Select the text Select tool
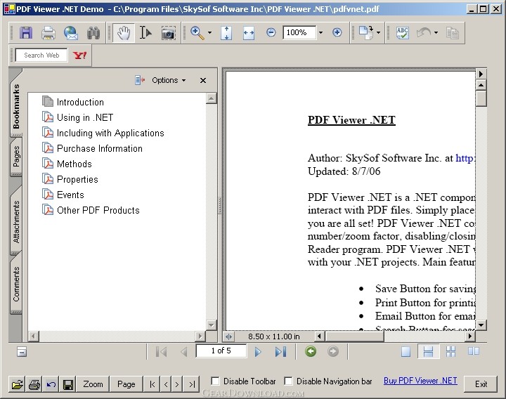Image resolution: width=506 pixels, height=399 pixels. [145, 32]
